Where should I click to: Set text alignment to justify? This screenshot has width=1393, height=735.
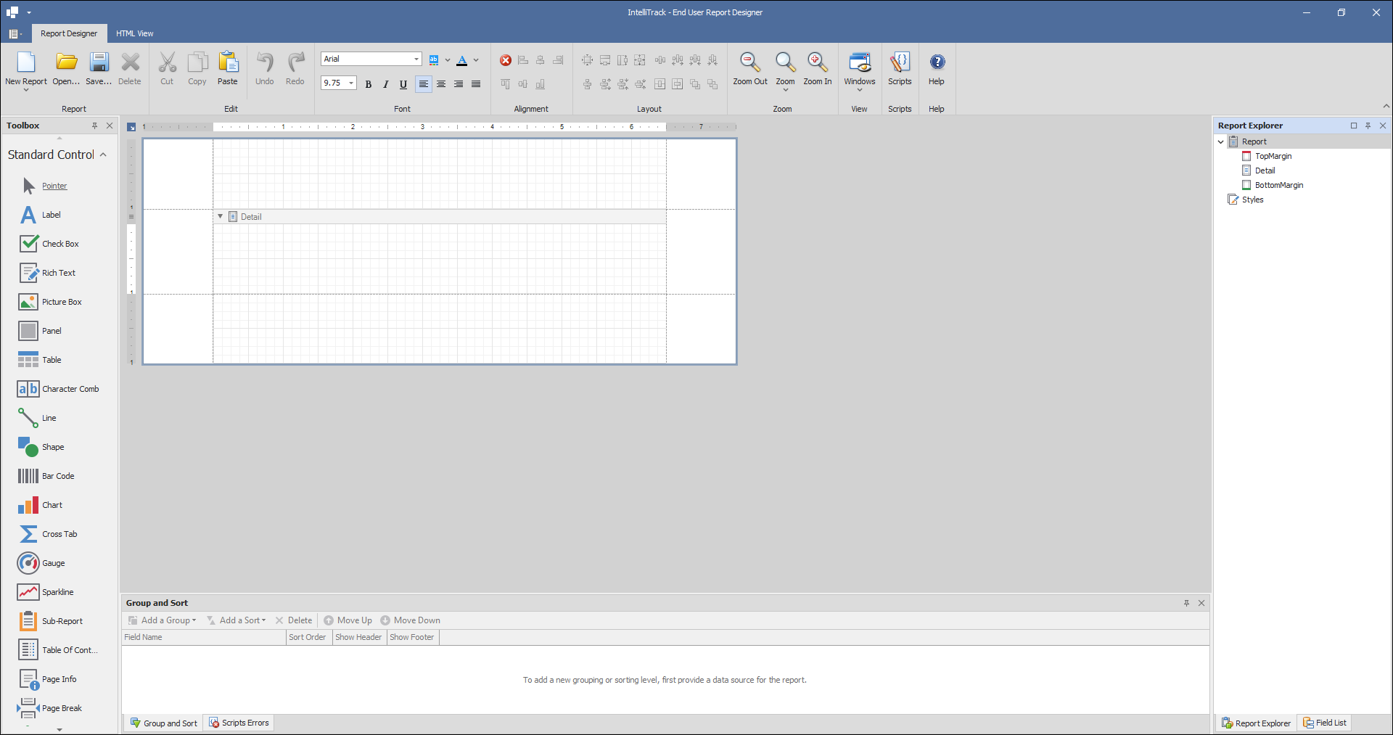click(476, 84)
